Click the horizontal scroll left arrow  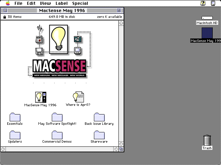coord(3,149)
